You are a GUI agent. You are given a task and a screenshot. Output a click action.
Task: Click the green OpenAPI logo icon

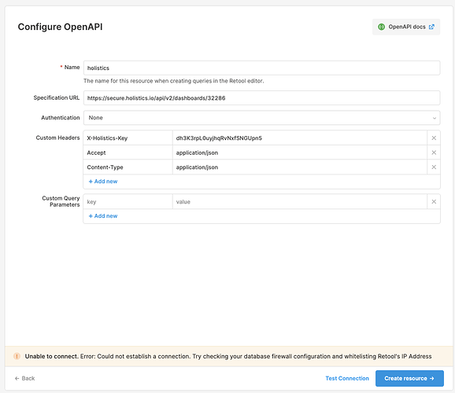click(x=381, y=27)
